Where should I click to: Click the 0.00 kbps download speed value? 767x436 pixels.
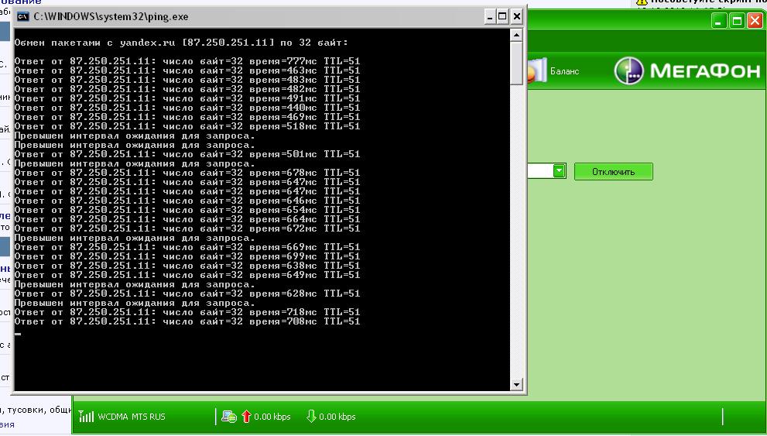pyautogui.click(x=337, y=417)
